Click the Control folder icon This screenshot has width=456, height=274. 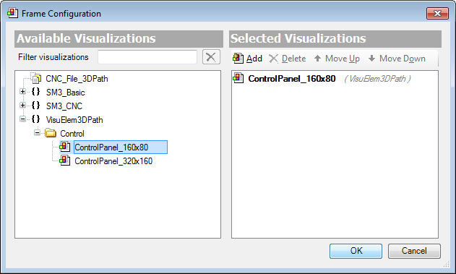pyautogui.click(x=51, y=133)
